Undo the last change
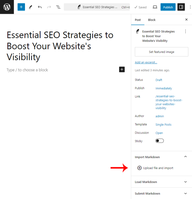This screenshot has height=199, width=192. pyautogui.click(x=40, y=7)
